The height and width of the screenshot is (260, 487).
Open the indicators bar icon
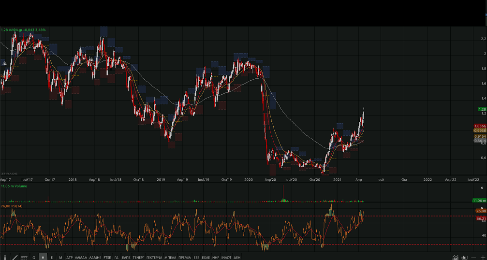[465, 257]
